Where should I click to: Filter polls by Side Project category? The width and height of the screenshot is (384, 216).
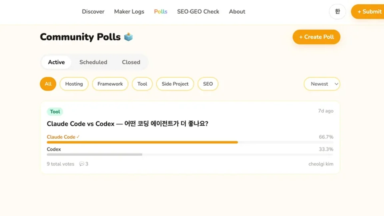point(175,84)
